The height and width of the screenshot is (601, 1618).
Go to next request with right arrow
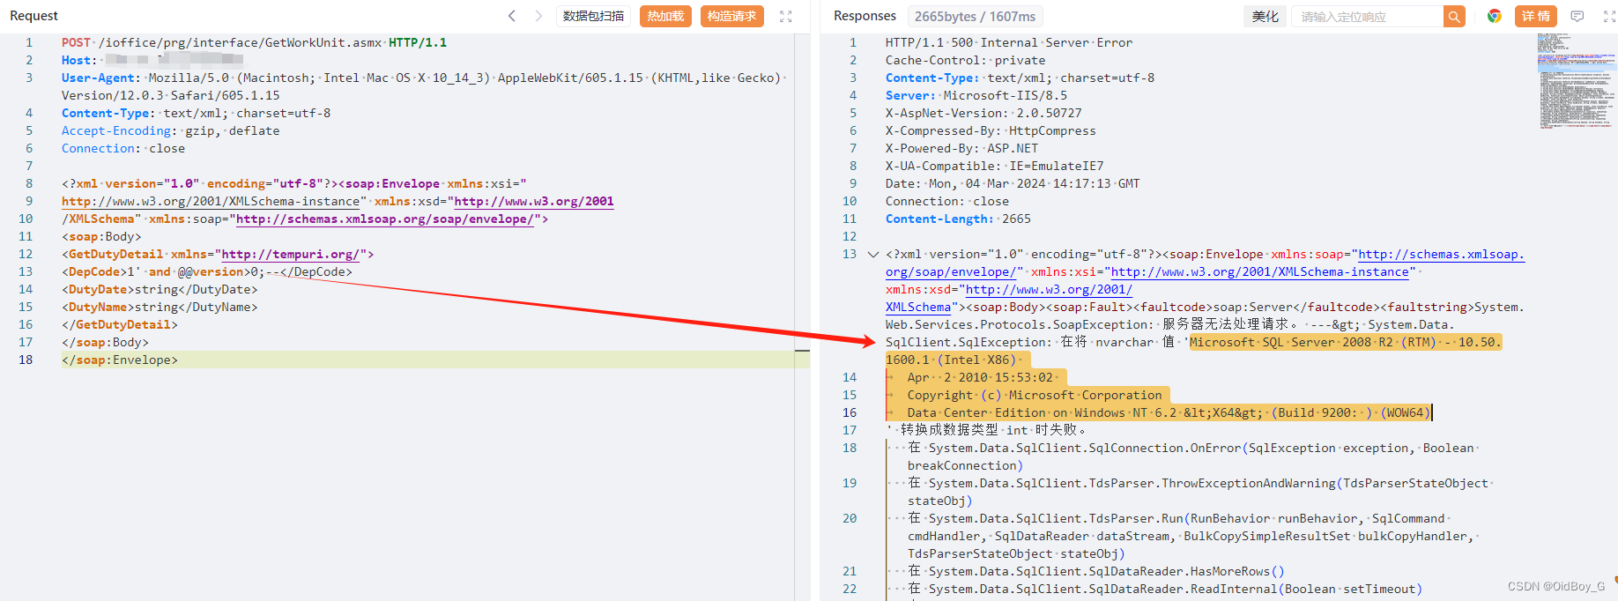(538, 16)
